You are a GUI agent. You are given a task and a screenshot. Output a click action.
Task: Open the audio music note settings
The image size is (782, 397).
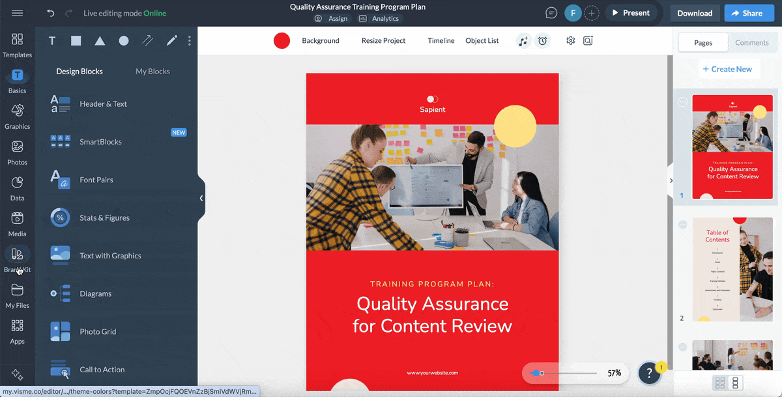click(x=523, y=41)
